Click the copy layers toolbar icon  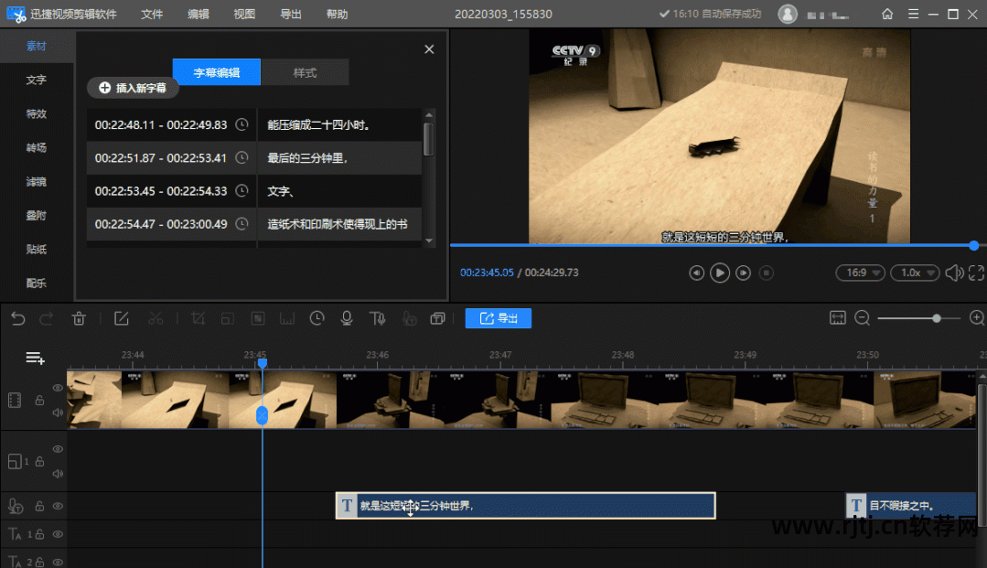[437, 318]
